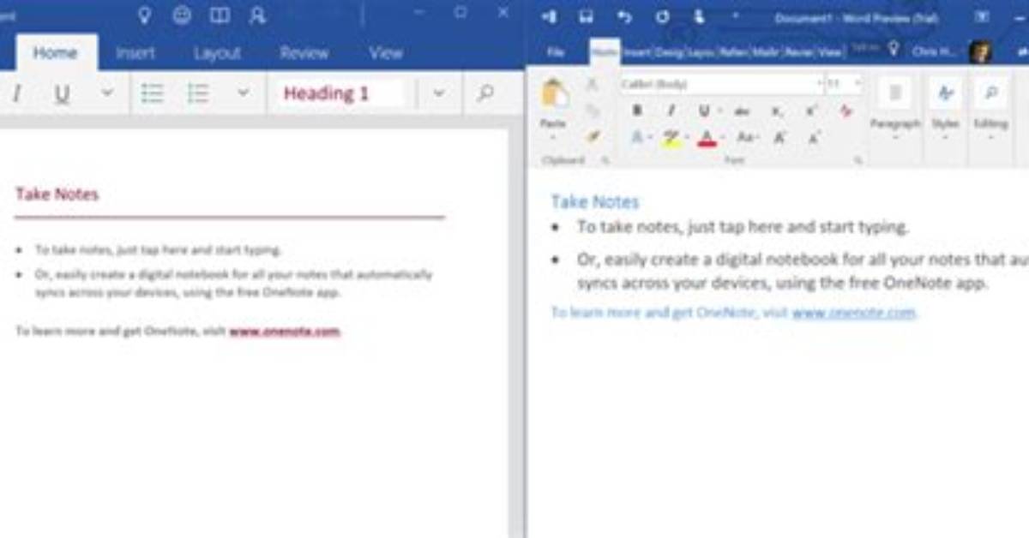Shrink the font size with the smaller A icon
1029x538 pixels.
click(813, 137)
